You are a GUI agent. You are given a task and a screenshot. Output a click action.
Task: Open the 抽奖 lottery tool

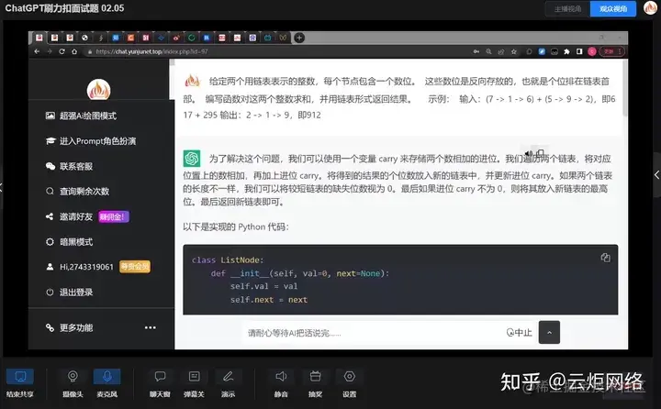point(315,383)
